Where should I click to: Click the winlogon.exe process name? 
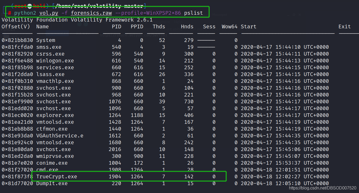[55, 61]
